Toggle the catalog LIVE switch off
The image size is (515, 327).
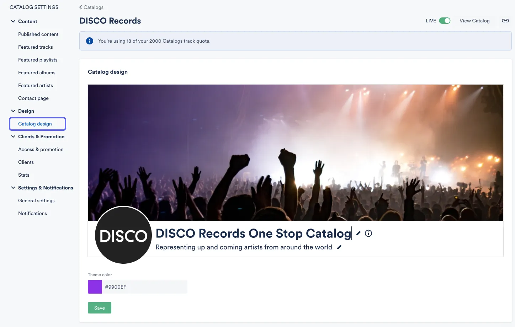(x=444, y=21)
